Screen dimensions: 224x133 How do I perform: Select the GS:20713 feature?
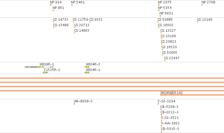pyautogui.click(x=82, y=25)
